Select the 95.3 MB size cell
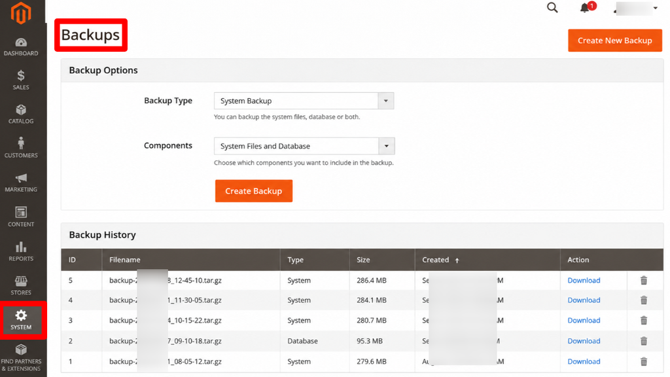Screen dimensions: 670x377 (370, 340)
